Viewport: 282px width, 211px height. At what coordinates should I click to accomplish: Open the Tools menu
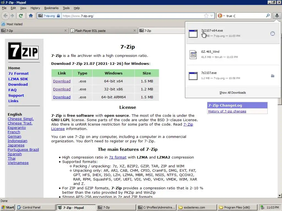[66, 8]
